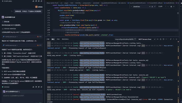Copy the top chat response
The image size is (182, 103).
point(39,1)
